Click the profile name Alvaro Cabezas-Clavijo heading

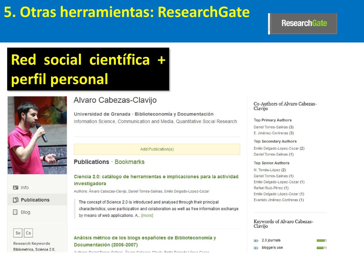(x=115, y=100)
